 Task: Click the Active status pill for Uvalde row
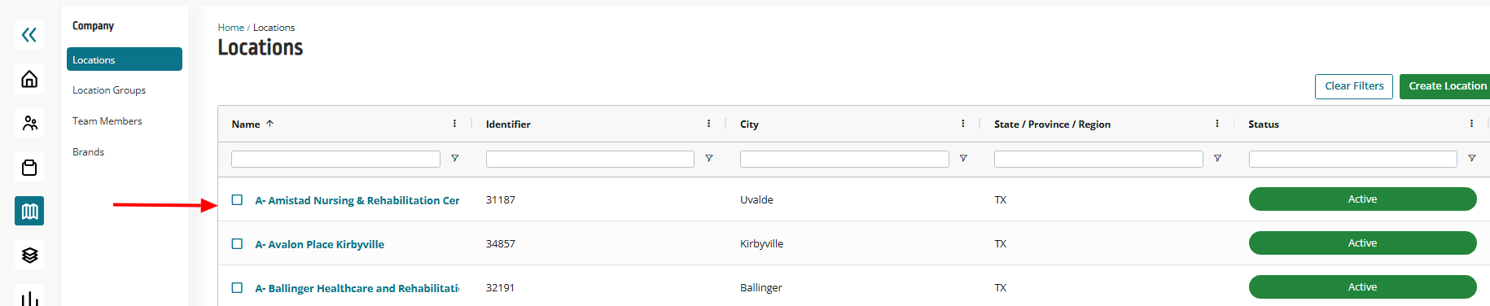pos(1362,199)
